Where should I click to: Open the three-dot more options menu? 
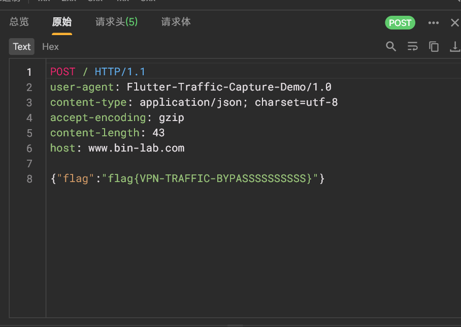coord(433,23)
